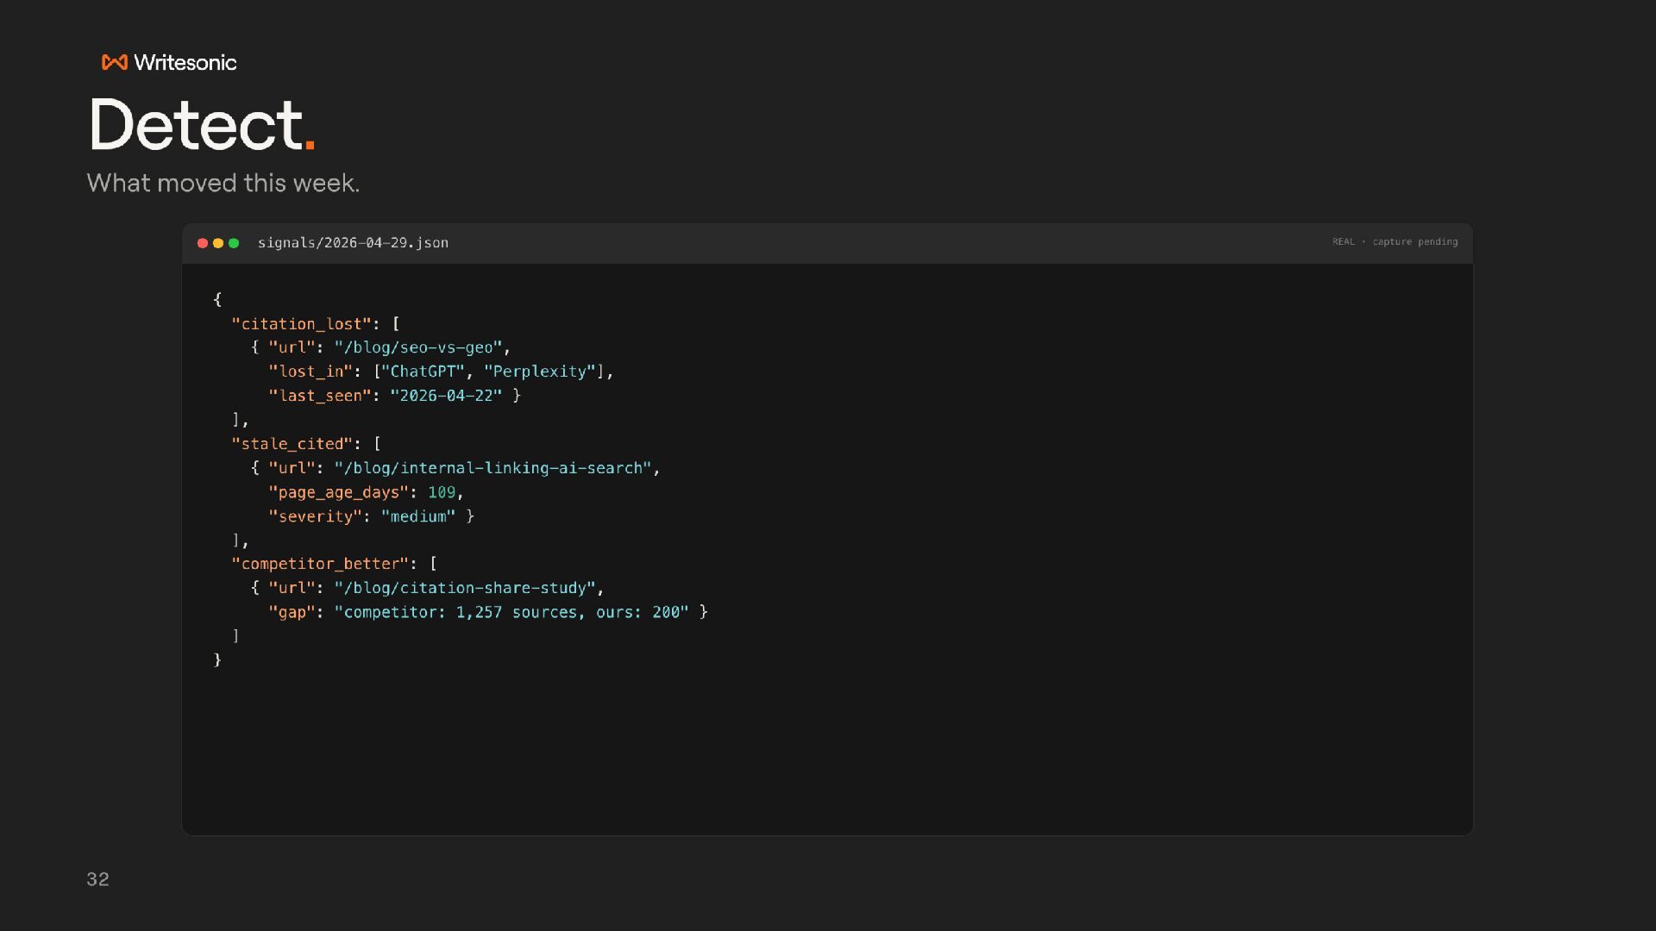Select the signals/2026-04-29.json file title
The height and width of the screenshot is (931, 1656).
click(x=353, y=243)
